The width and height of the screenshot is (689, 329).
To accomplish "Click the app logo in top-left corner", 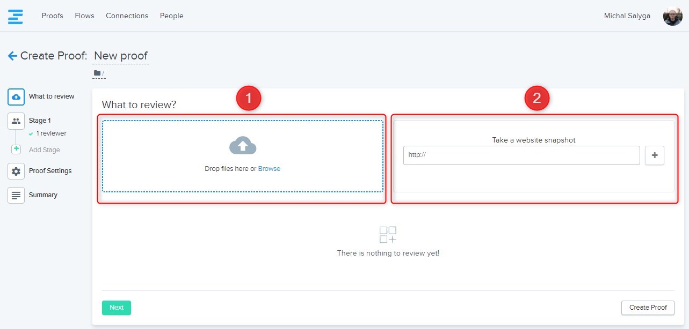I will pyautogui.click(x=16, y=16).
